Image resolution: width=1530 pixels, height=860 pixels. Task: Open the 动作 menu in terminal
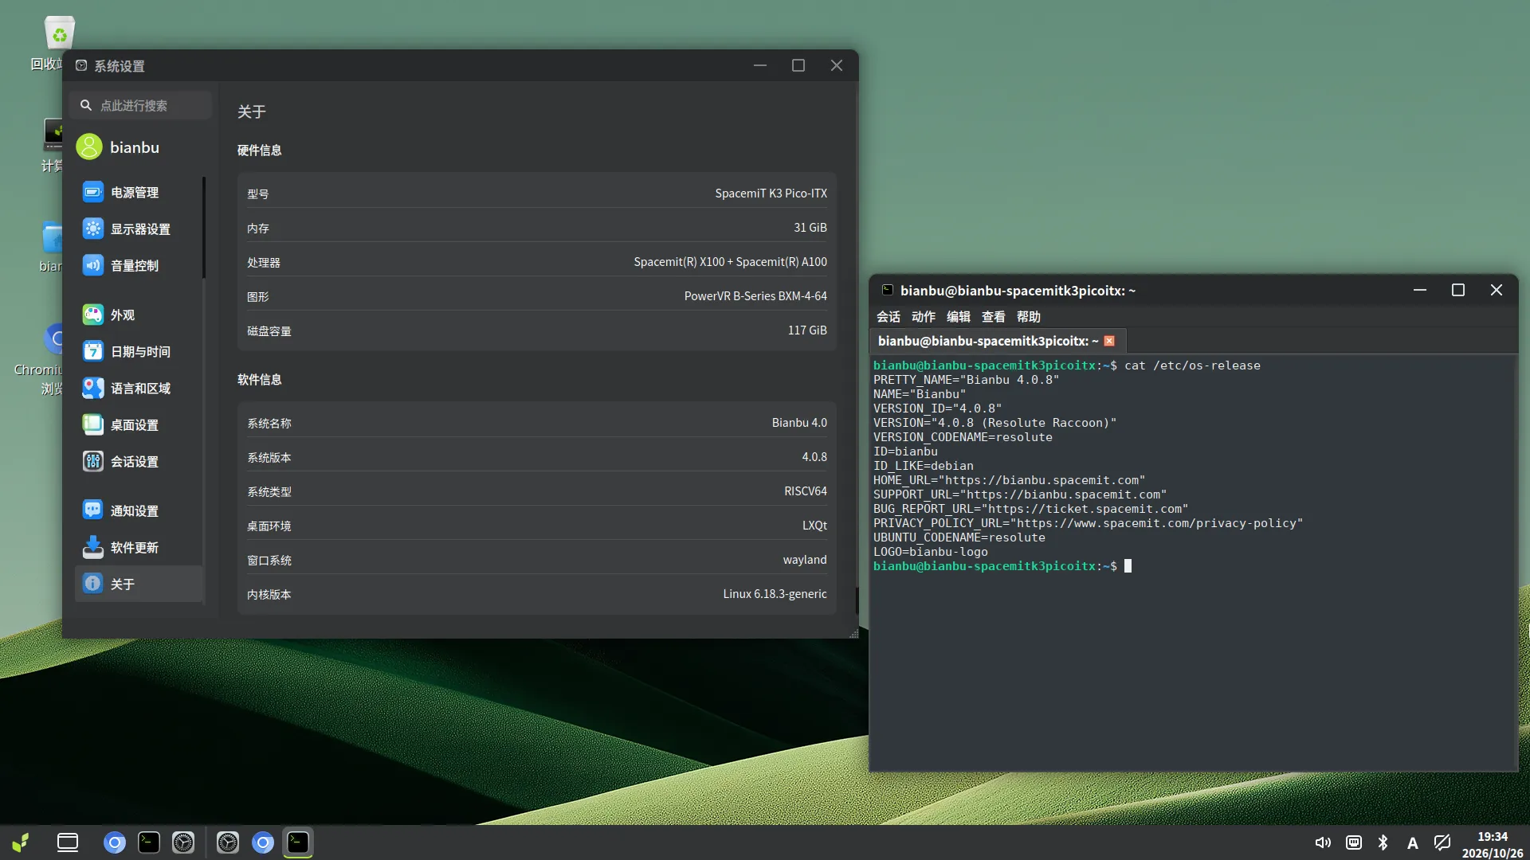924,317
